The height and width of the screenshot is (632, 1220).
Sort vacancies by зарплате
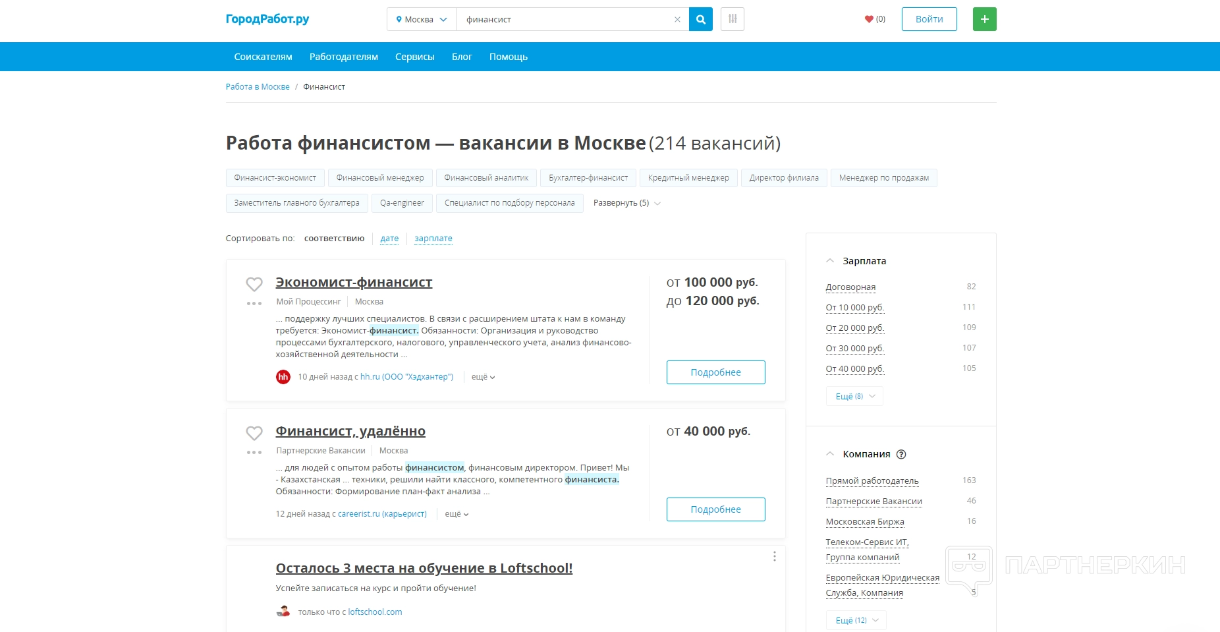[x=433, y=239]
